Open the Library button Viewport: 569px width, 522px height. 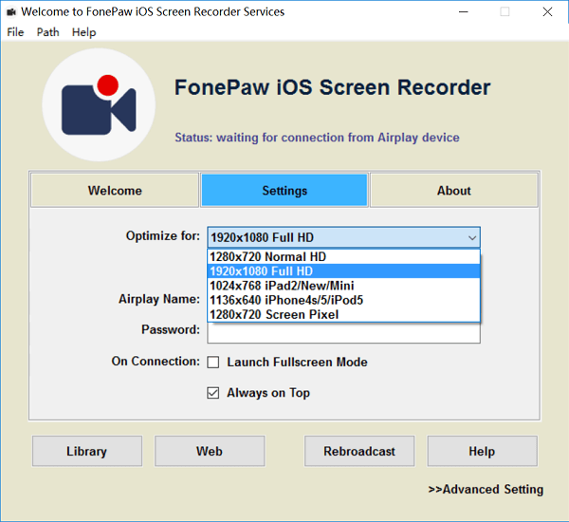87,451
